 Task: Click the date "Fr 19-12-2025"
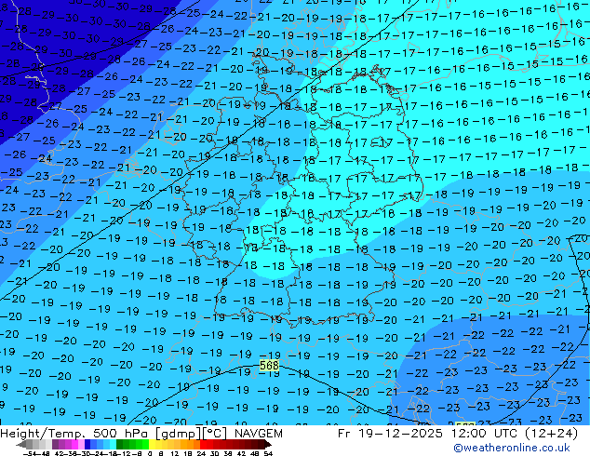tap(390, 434)
